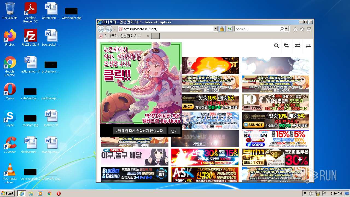Image resolution: width=350 pixels, height=197 pixels.
Task: Open the recent pages dropdown beside Forward
Action: [115, 29]
